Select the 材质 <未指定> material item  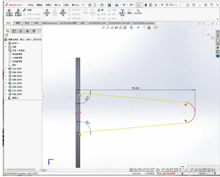[17, 50]
